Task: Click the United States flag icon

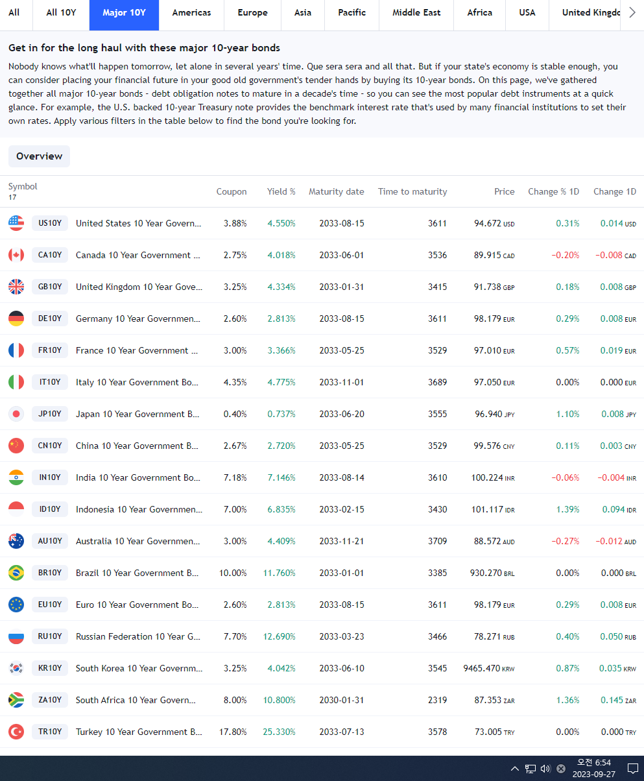Action: [x=16, y=223]
